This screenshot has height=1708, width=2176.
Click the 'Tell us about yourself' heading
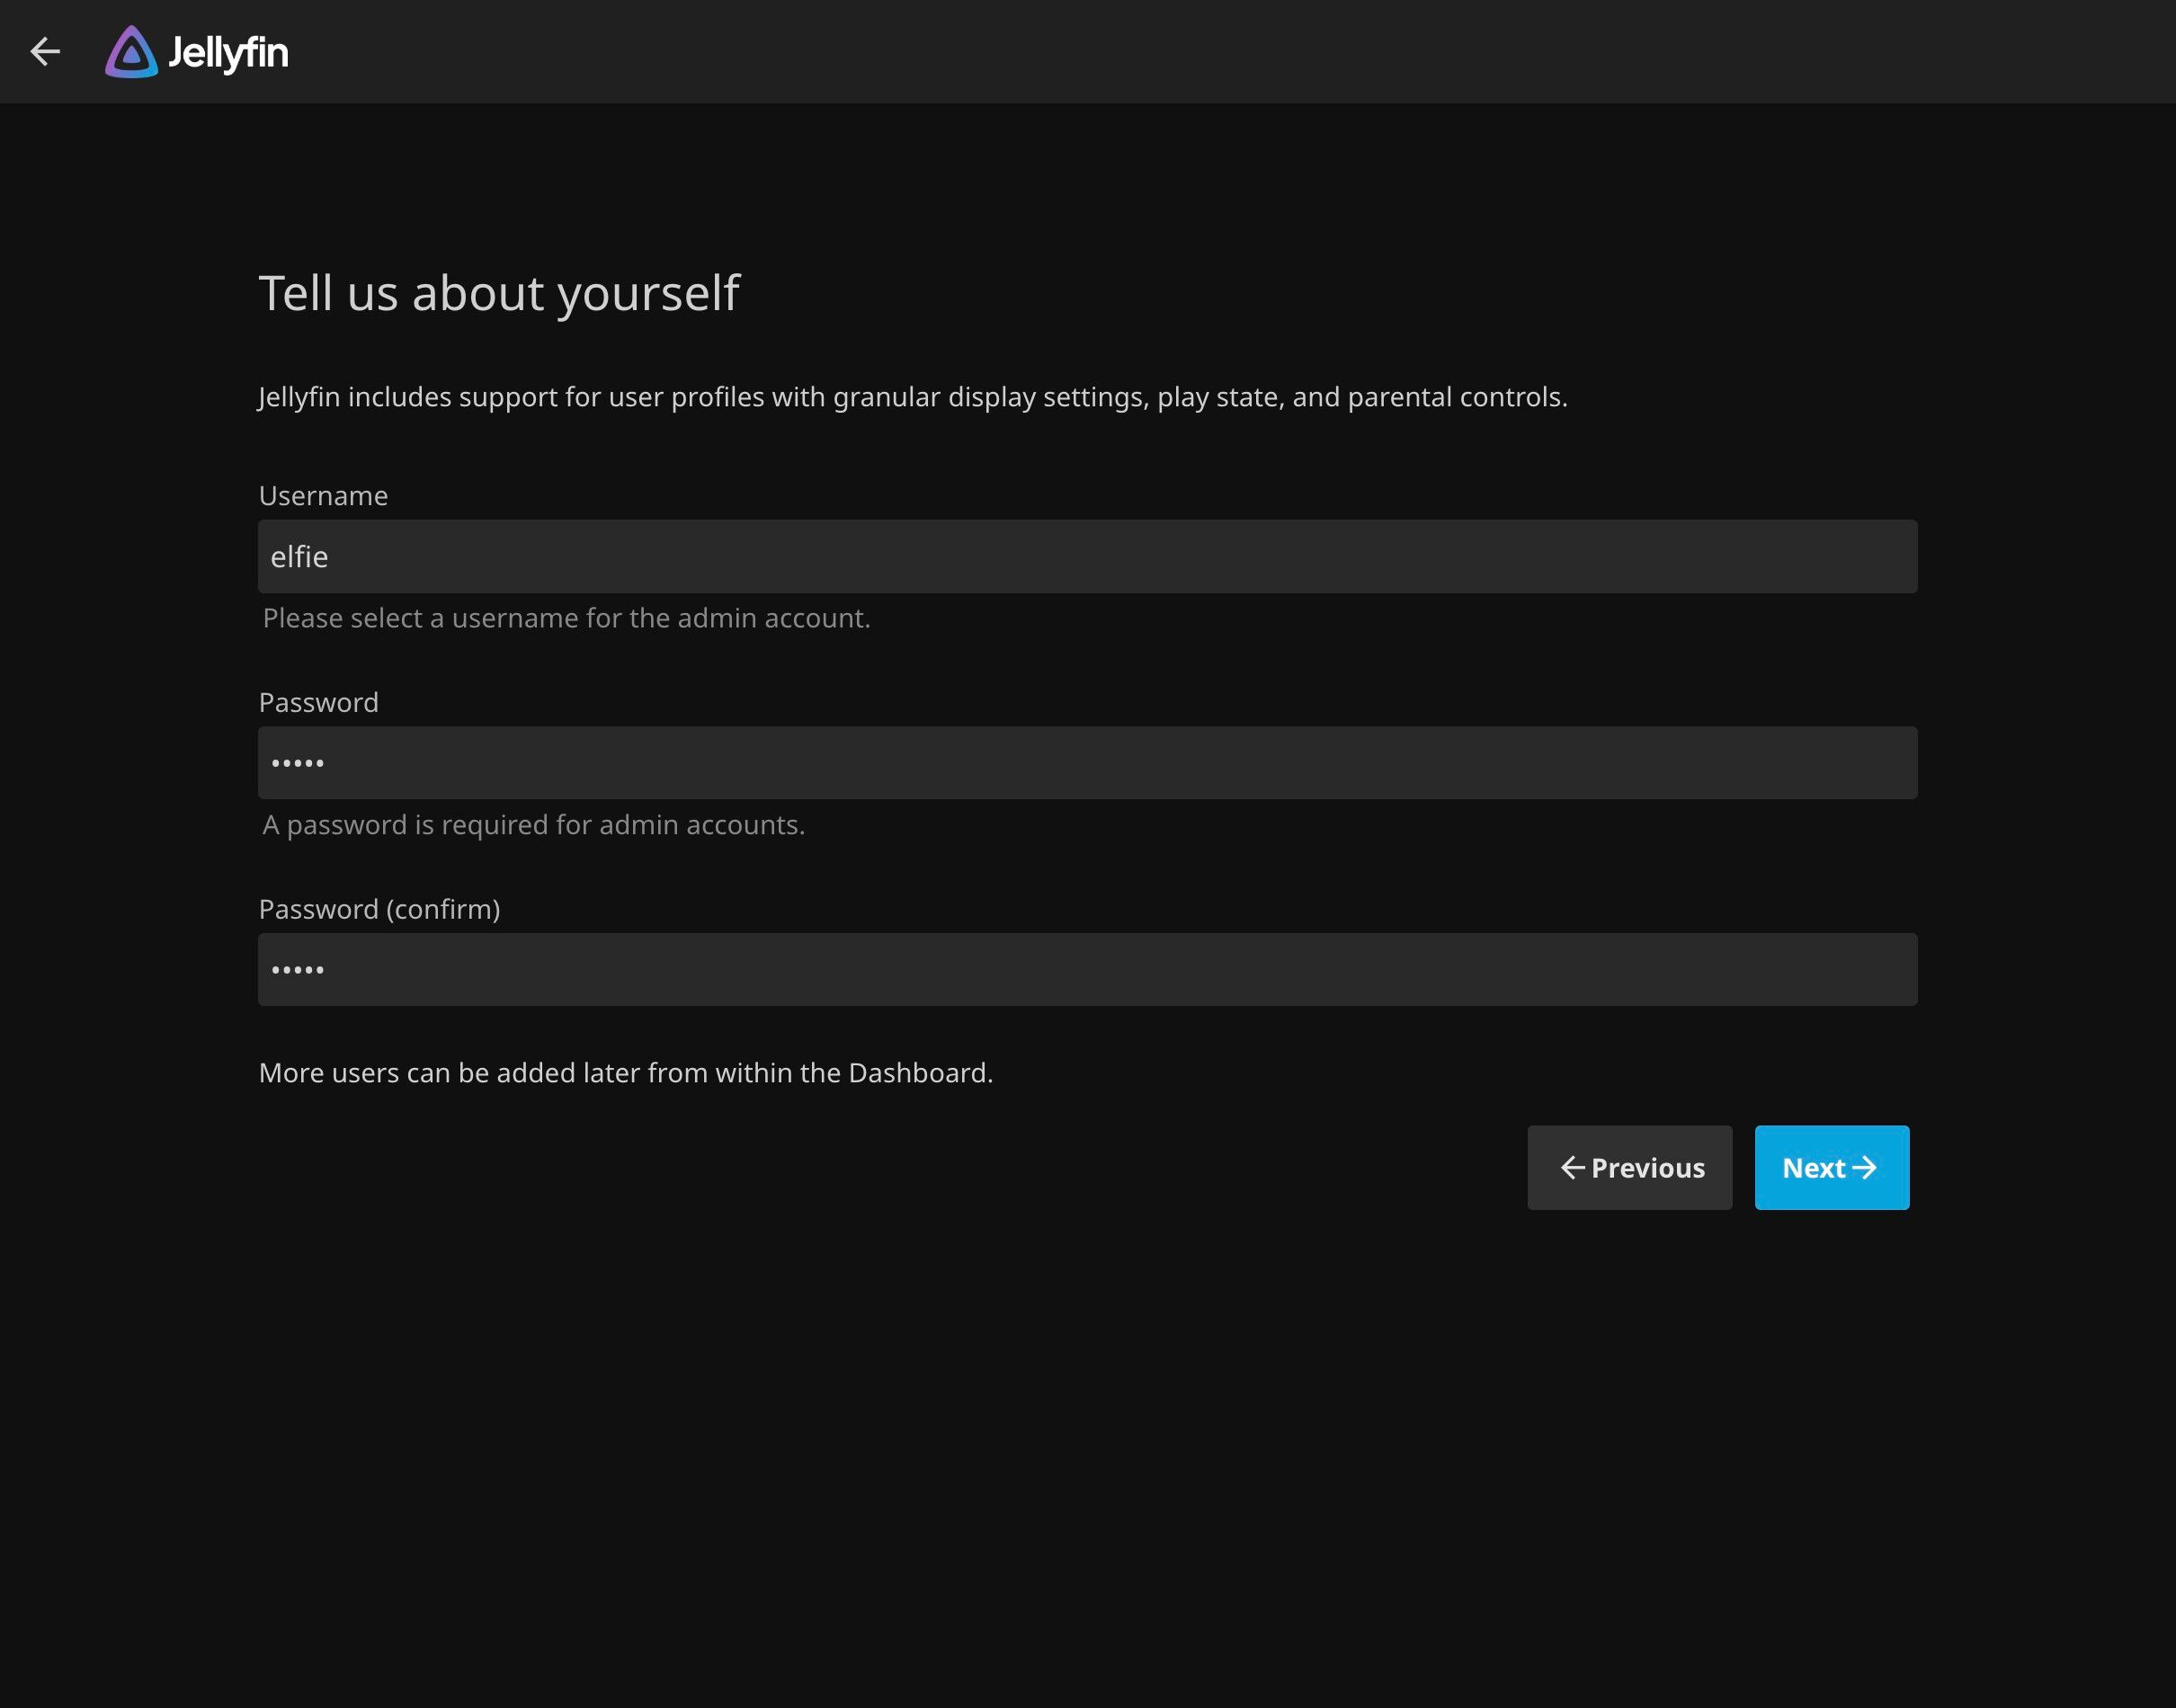[498, 293]
